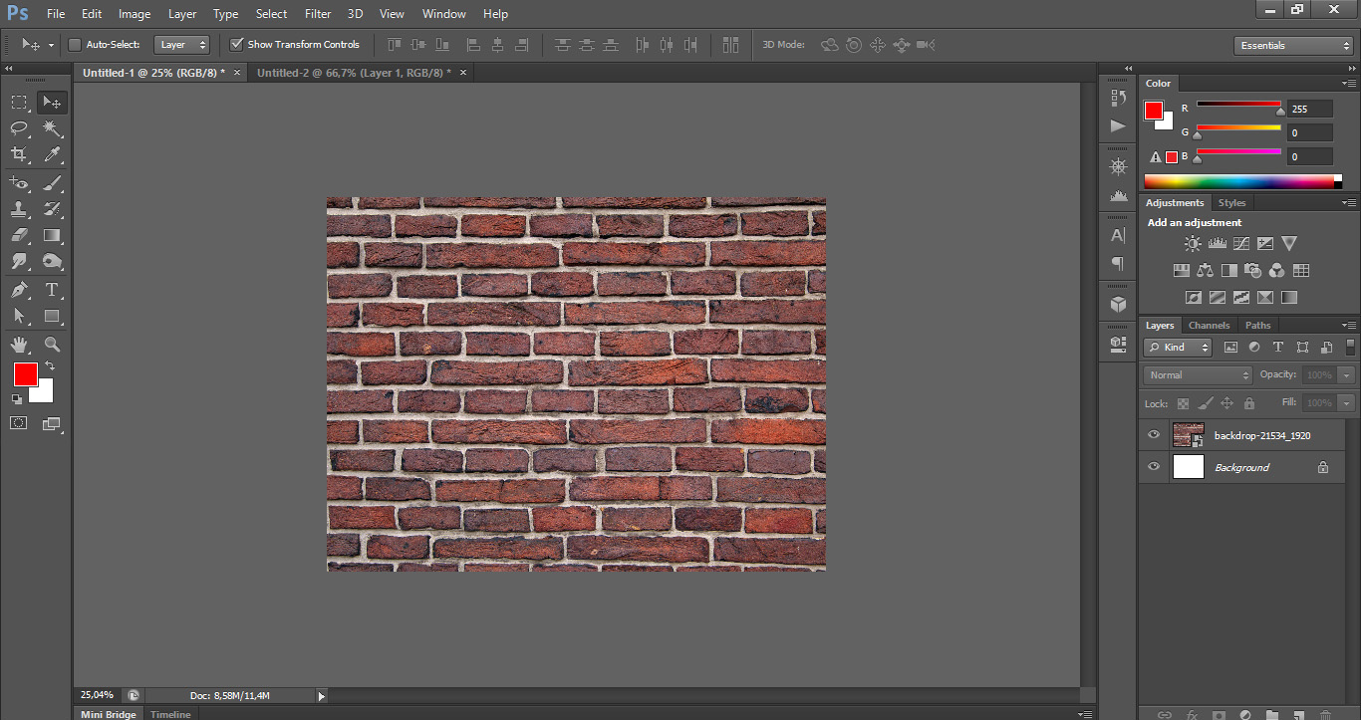
Task: Switch to the Channels tab
Action: point(1209,326)
